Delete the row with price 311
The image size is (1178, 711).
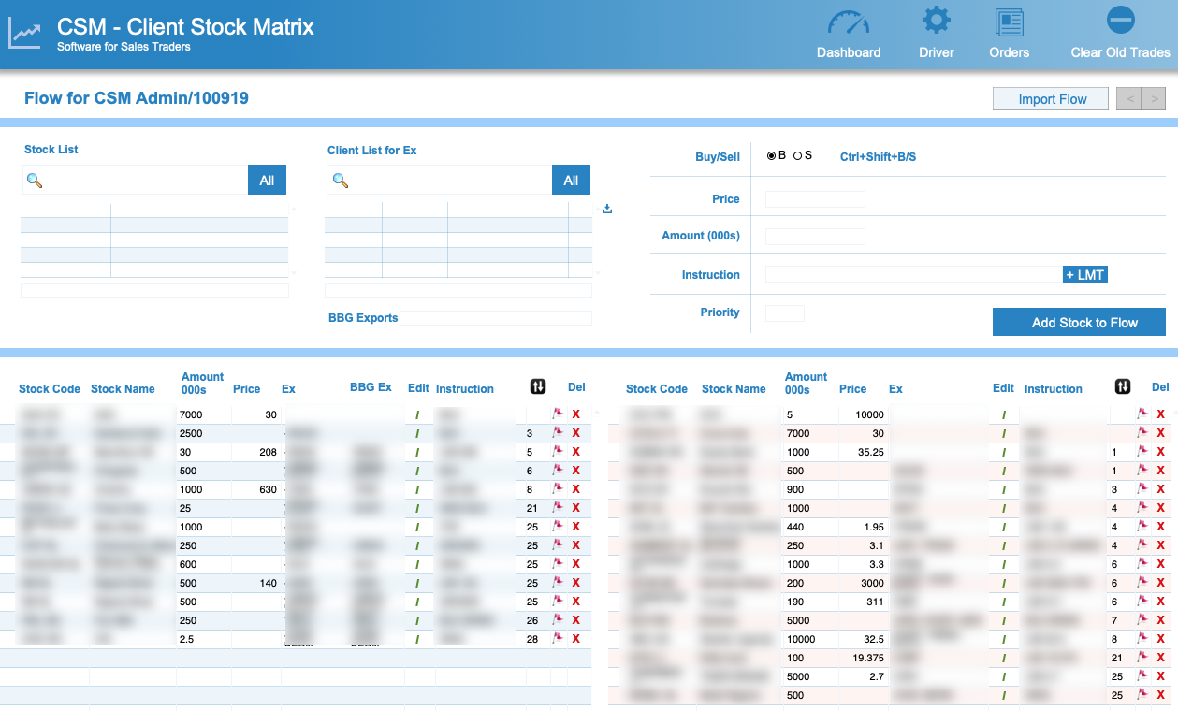tap(1161, 602)
